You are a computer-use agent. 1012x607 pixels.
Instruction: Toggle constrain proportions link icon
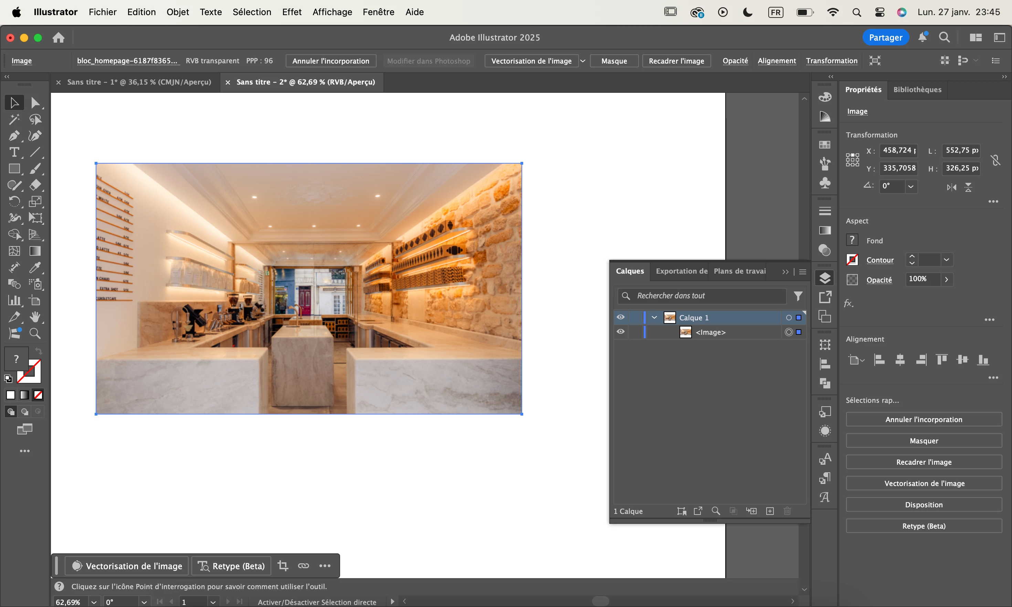pyautogui.click(x=995, y=160)
